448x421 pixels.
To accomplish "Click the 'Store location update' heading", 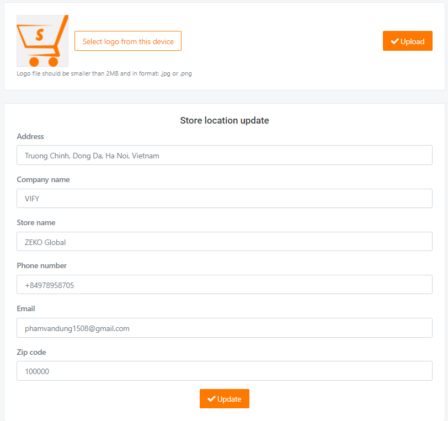I will click(x=224, y=120).
